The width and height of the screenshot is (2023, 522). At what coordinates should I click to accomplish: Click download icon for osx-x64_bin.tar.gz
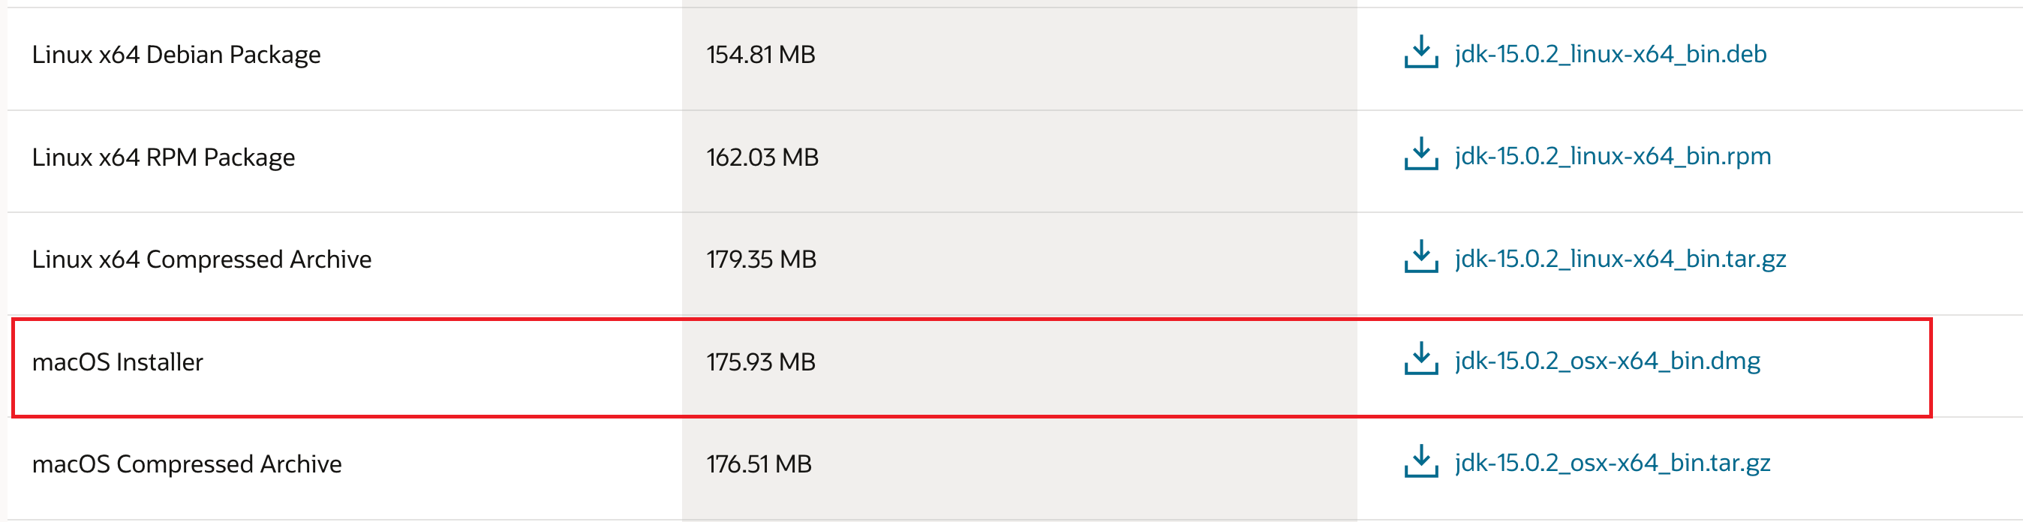[x=1420, y=460]
